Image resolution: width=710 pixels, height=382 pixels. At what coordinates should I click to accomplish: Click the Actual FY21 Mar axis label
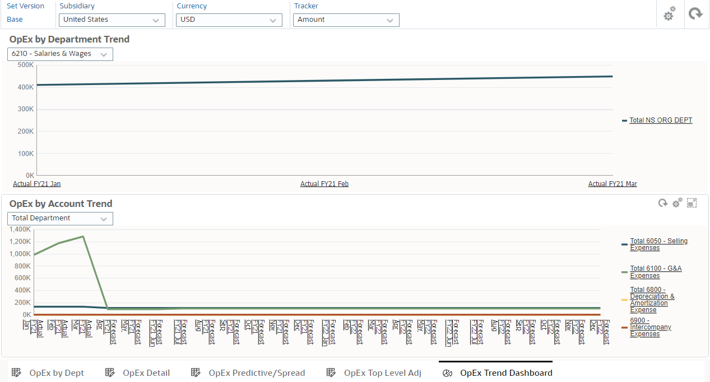pos(612,184)
